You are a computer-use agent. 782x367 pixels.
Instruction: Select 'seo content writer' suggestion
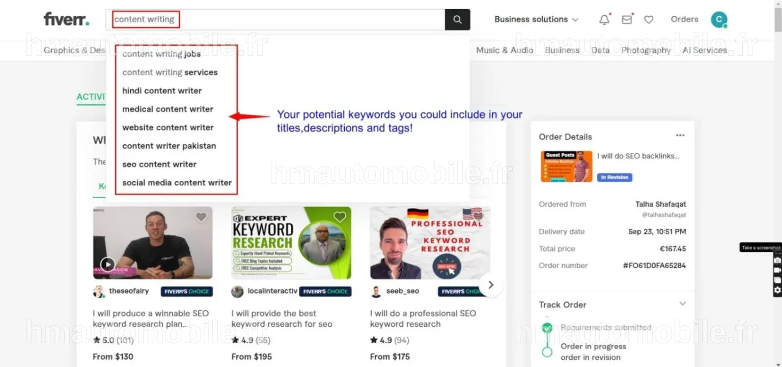159,164
